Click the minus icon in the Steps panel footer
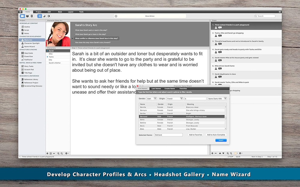Image resolution: width=300 pixels, height=187 pixels. (x=215, y=153)
